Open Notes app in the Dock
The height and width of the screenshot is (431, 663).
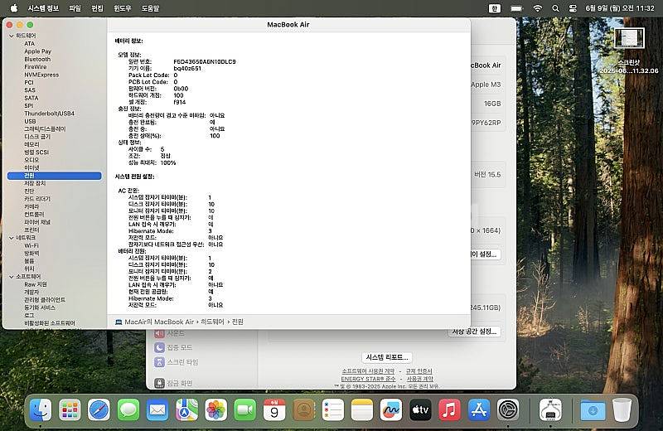pos(362,409)
